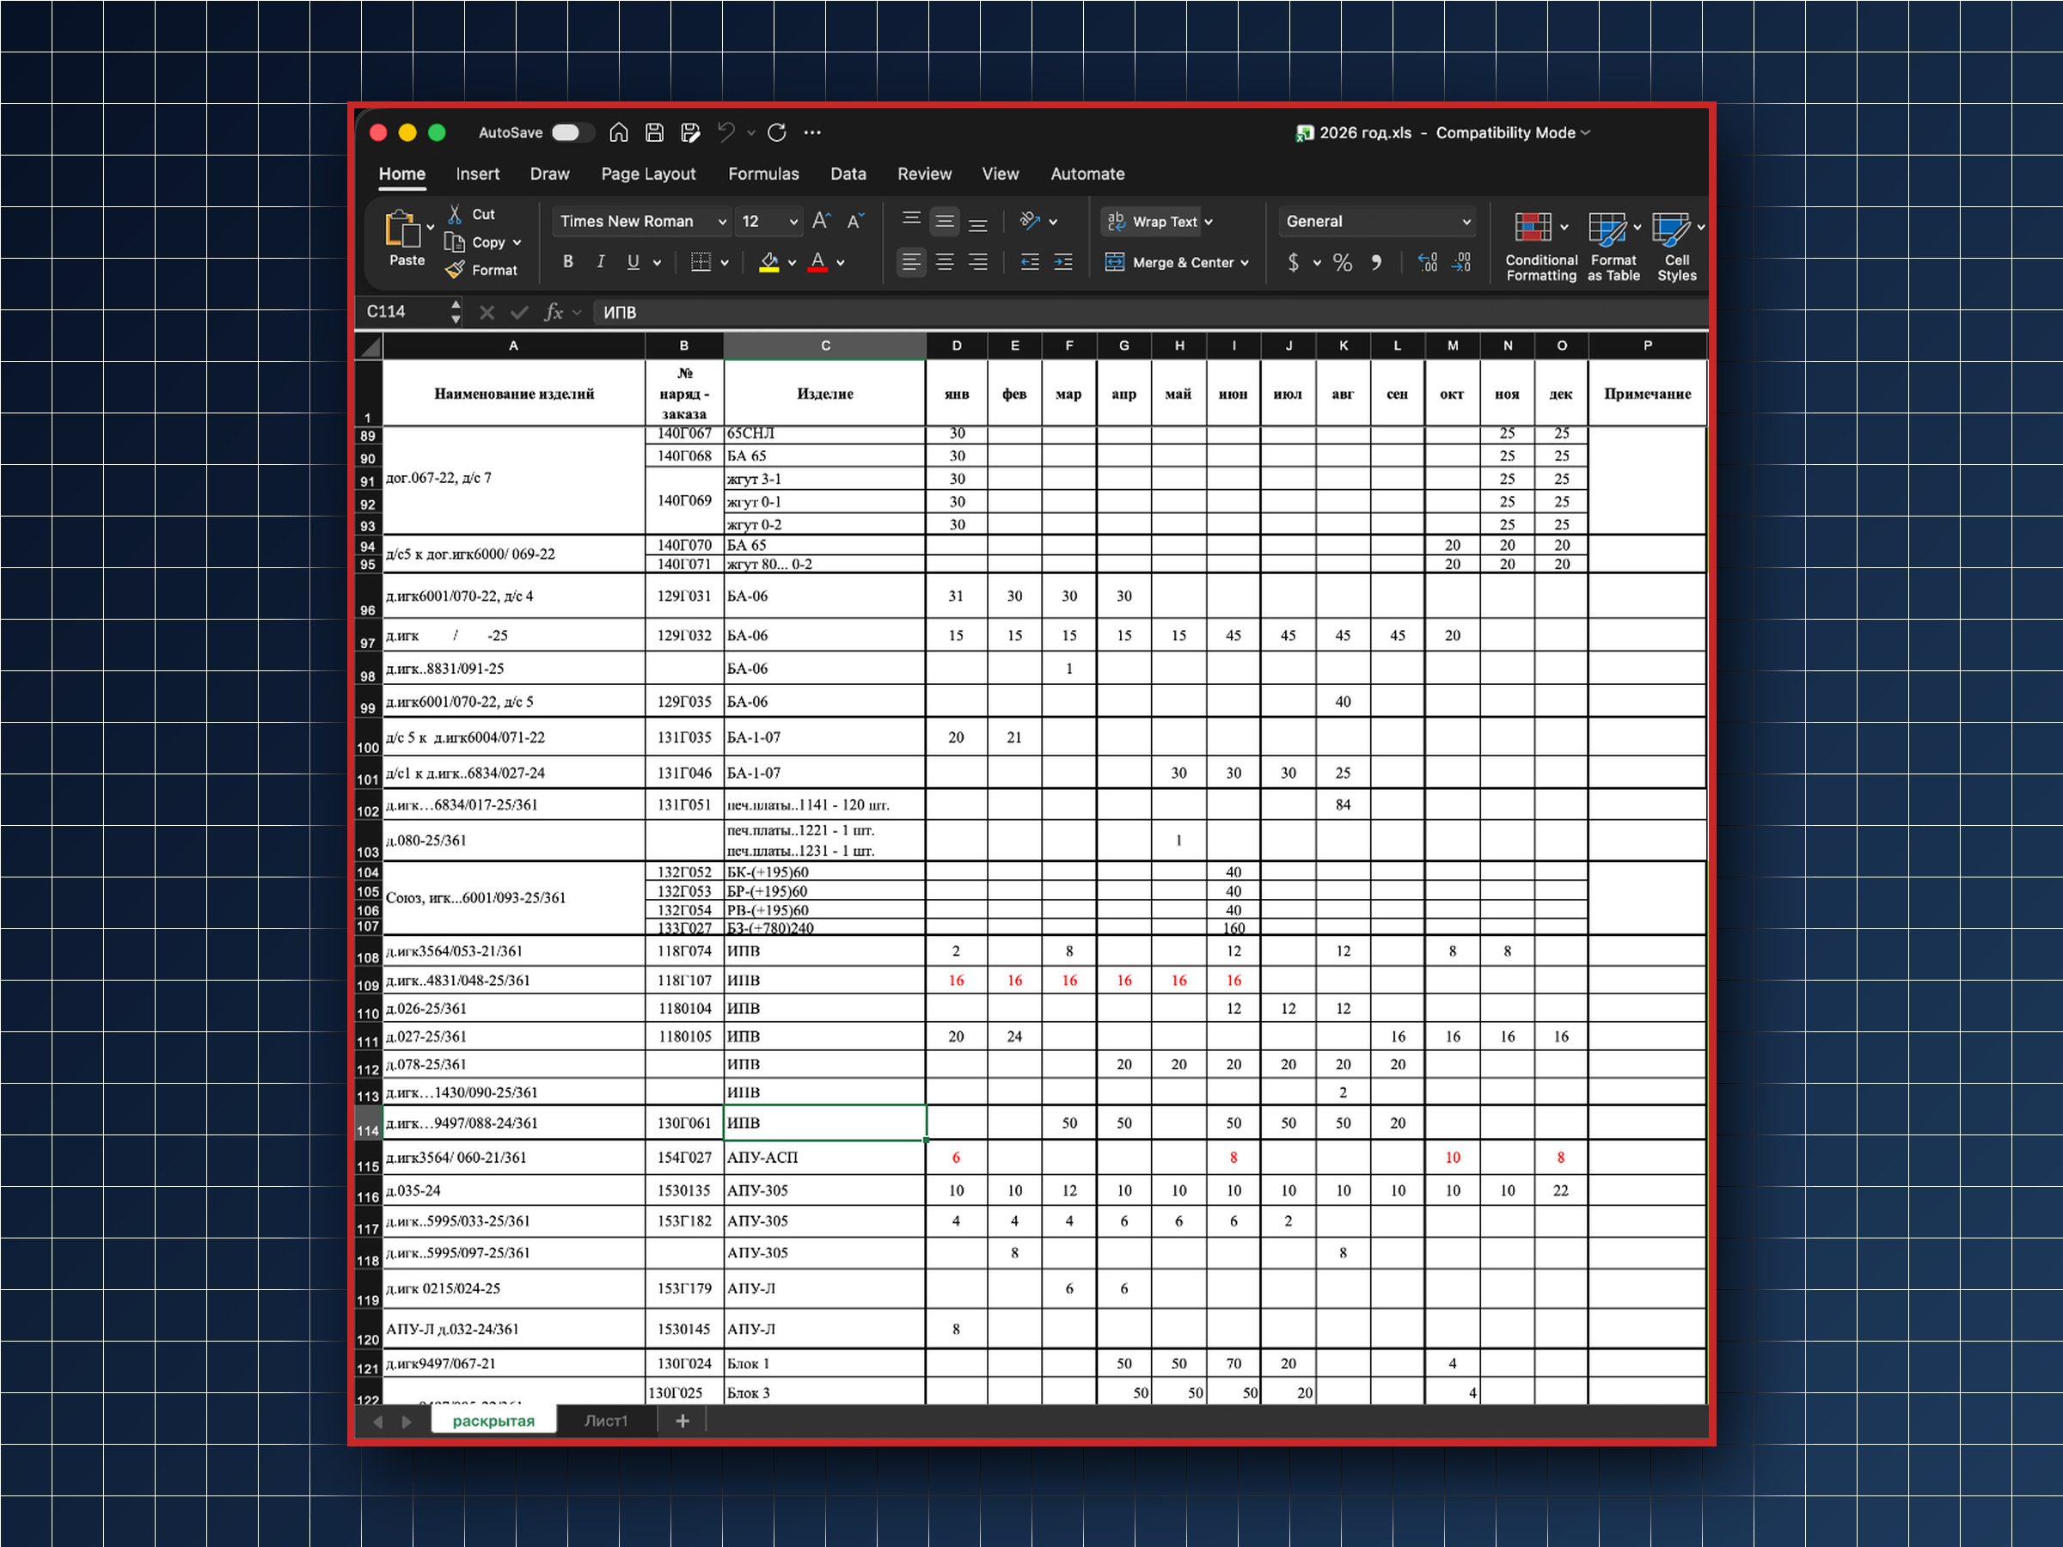Toggle center horizontal alignment
2063x1547 pixels.
(x=945, y=263)
